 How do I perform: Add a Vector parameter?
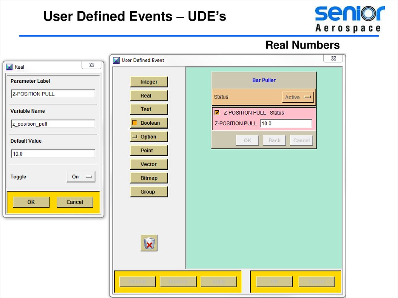pyautogui.click(x=149, y=164)
